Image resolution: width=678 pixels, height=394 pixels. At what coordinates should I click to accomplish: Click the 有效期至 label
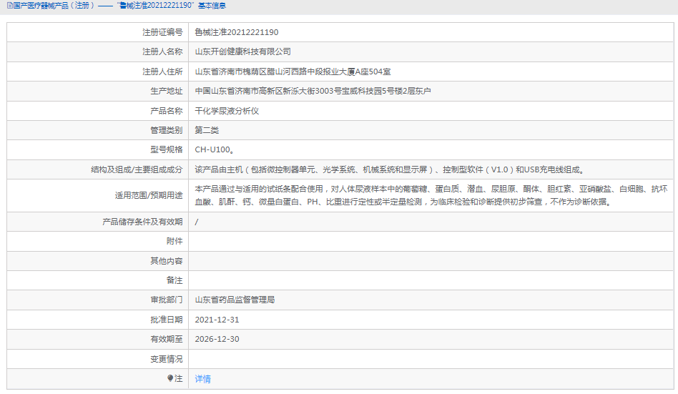(x=167, y=339)
